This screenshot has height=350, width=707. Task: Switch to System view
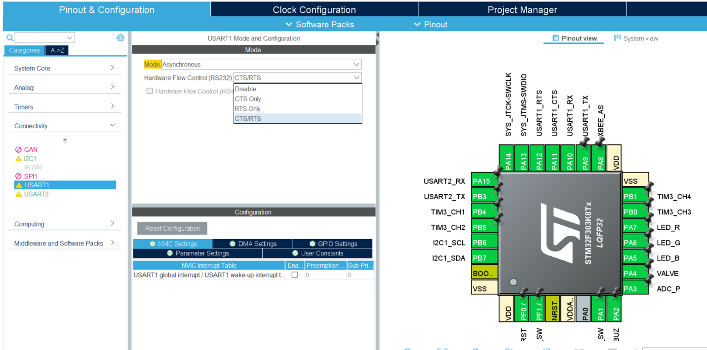636,38
